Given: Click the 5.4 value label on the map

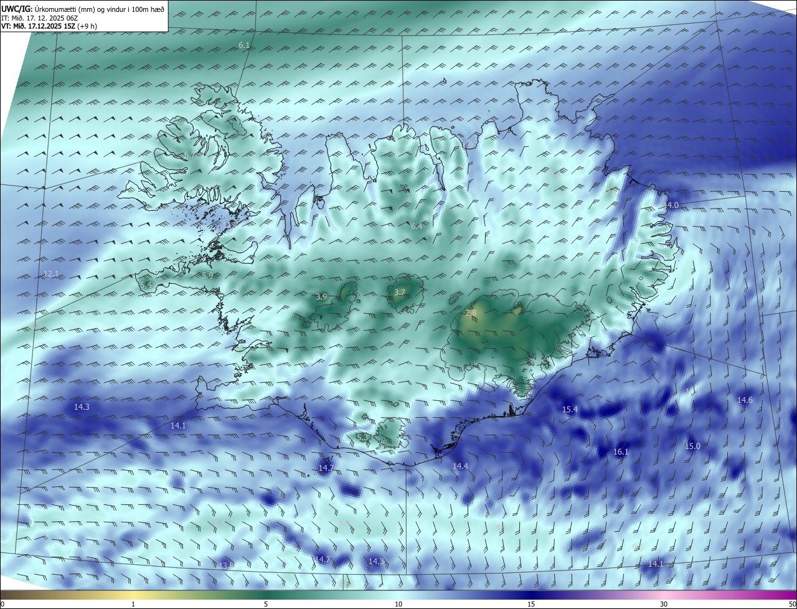Looking at the screenshot, I should 146,285.
